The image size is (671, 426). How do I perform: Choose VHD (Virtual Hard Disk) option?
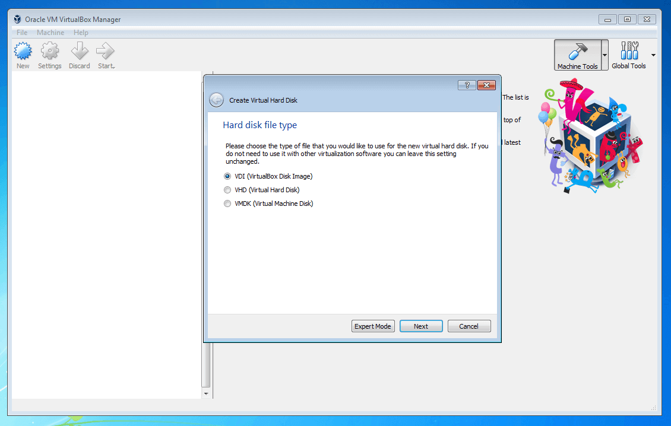tap(227, 190)
